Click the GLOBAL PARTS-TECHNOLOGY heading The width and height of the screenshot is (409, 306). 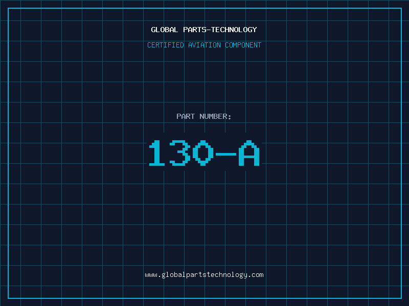tap(204, 30)
